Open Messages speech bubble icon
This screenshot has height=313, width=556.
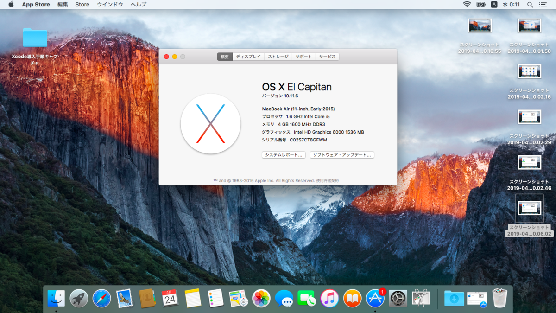point(284,298)
